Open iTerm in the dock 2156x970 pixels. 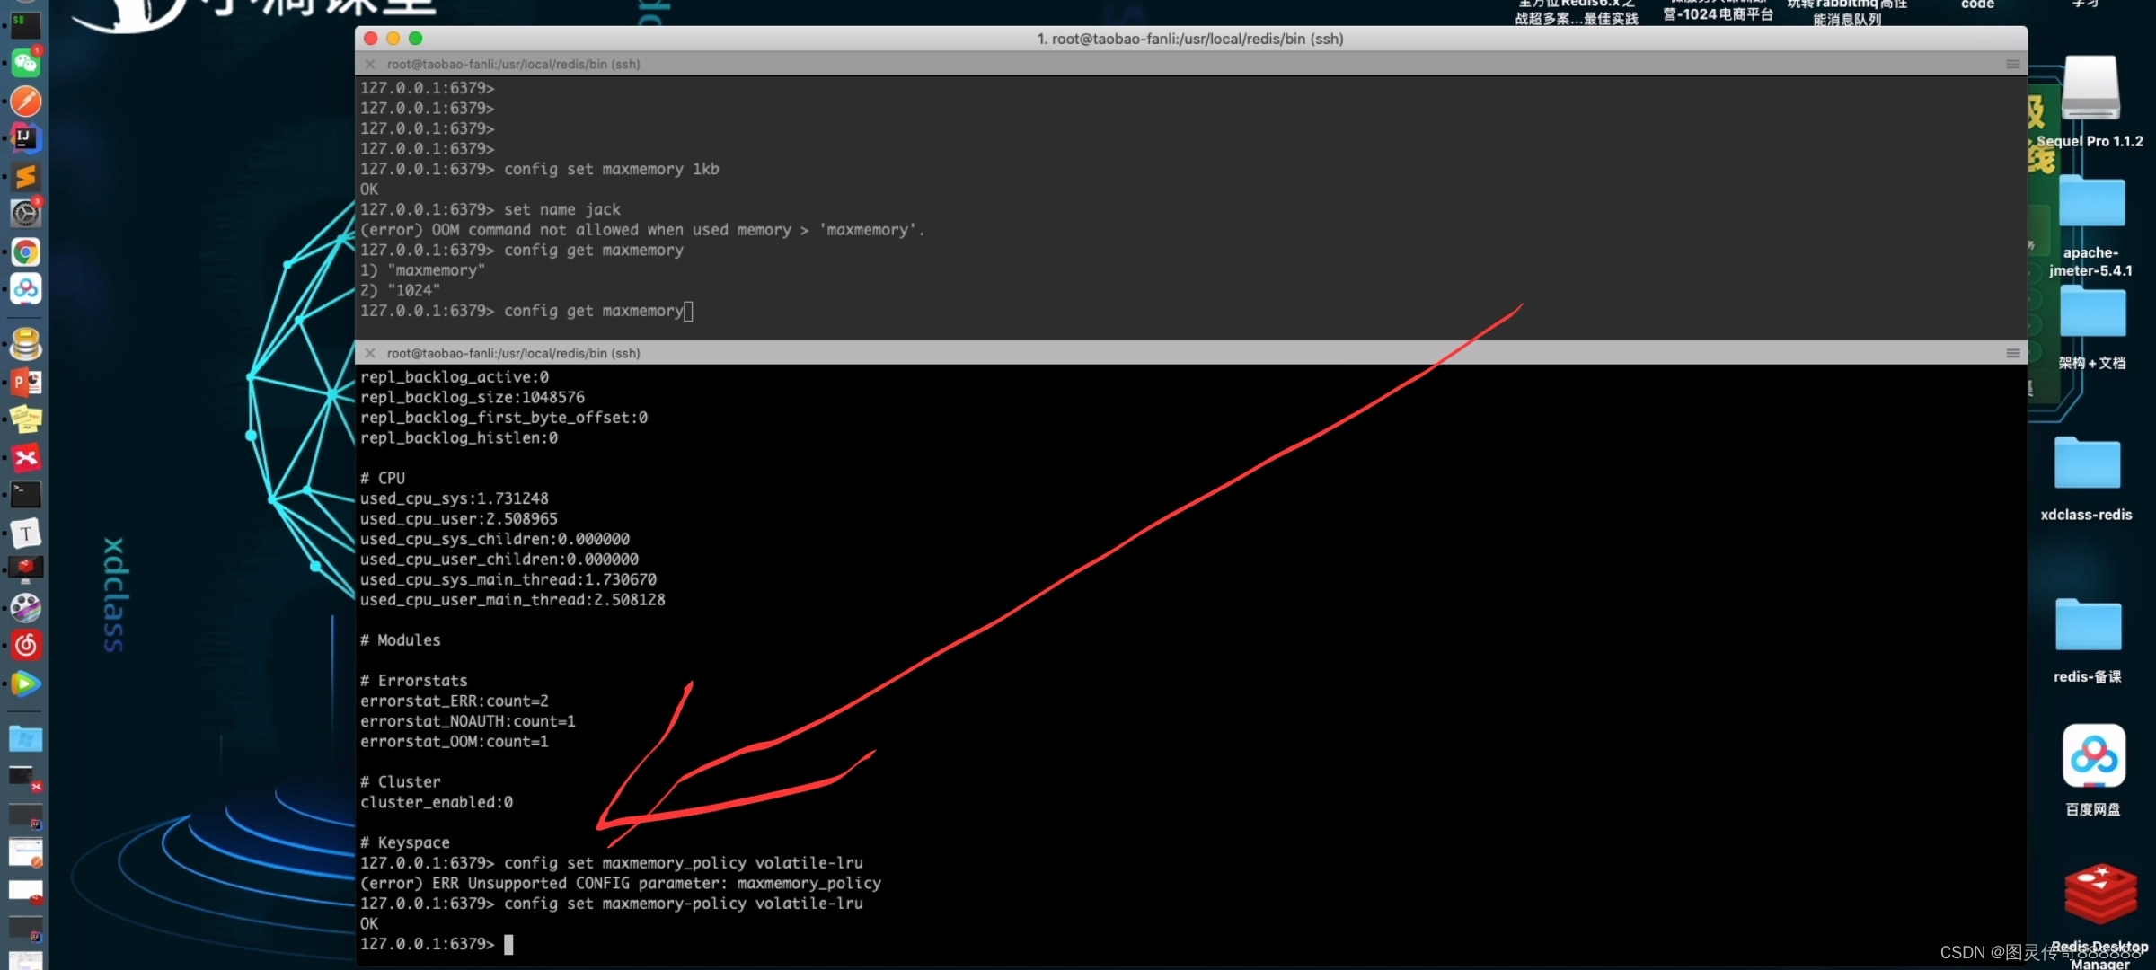pos(25,24)
